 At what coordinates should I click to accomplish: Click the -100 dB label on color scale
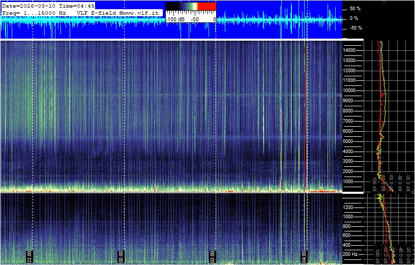[x=176, y=19]
